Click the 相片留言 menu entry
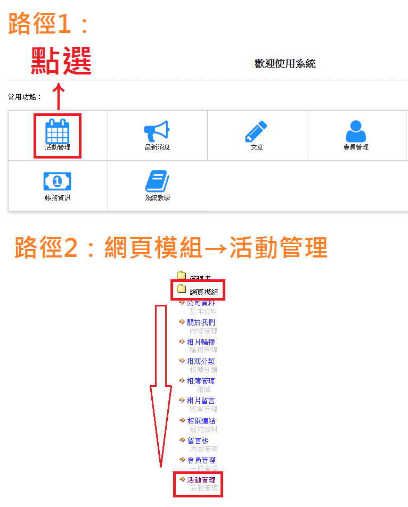Screen dimensions: 408x507 201,401
